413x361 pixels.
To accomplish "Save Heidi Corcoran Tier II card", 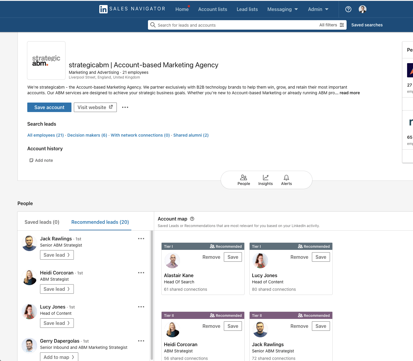I will tap(233, 326).
